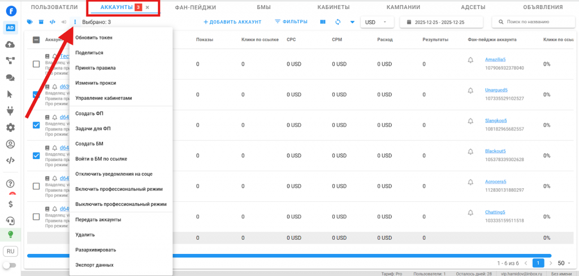Screen dimensions: 579x276
Task: Open the cloud upload section in the sidebar
Action: pyautogui.click(x=10, y=45)
